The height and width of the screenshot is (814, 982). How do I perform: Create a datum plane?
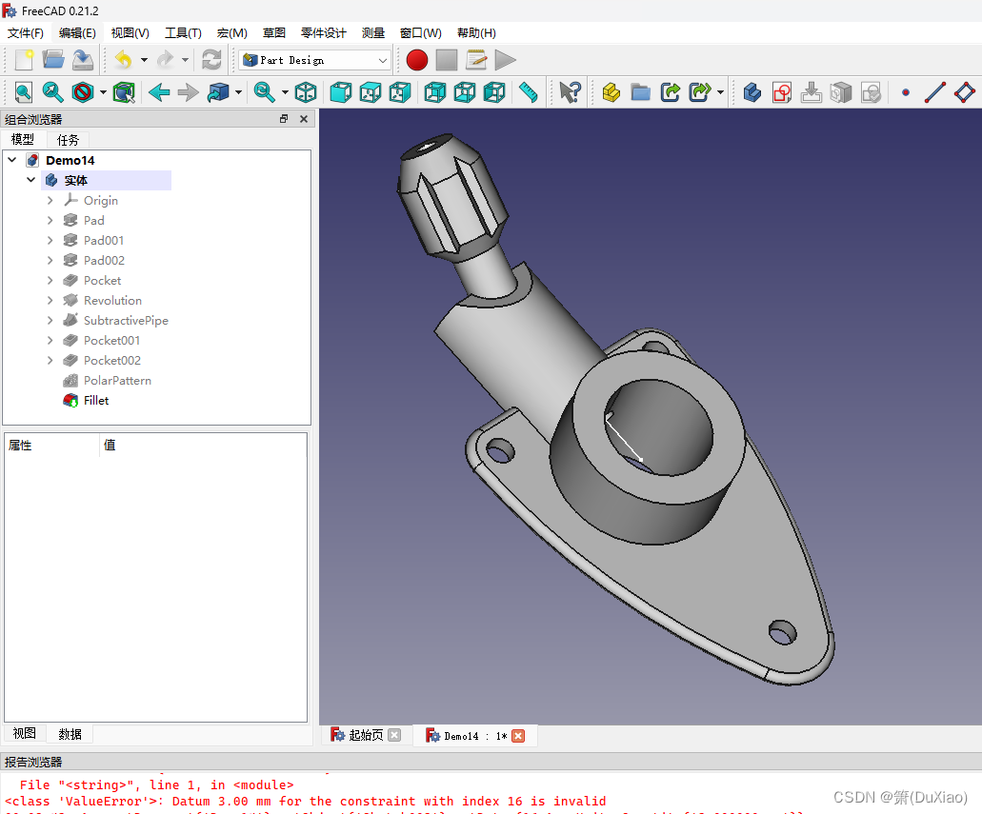coord(965,92)
